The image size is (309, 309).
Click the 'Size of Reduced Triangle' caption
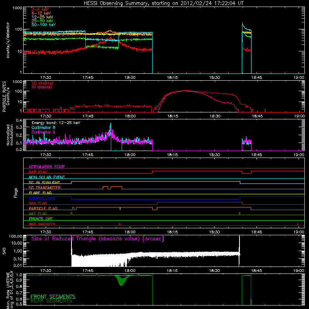(x=98, y=239)
